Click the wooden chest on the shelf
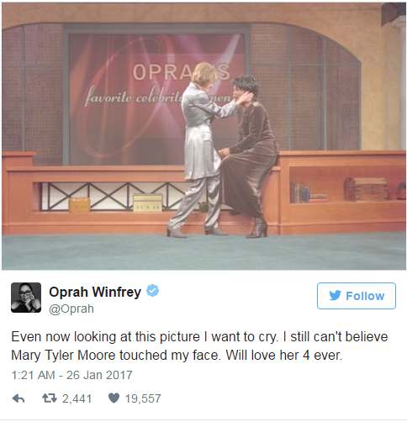The height and width of the screenshot is (422, 407). (x=366, y=188)
